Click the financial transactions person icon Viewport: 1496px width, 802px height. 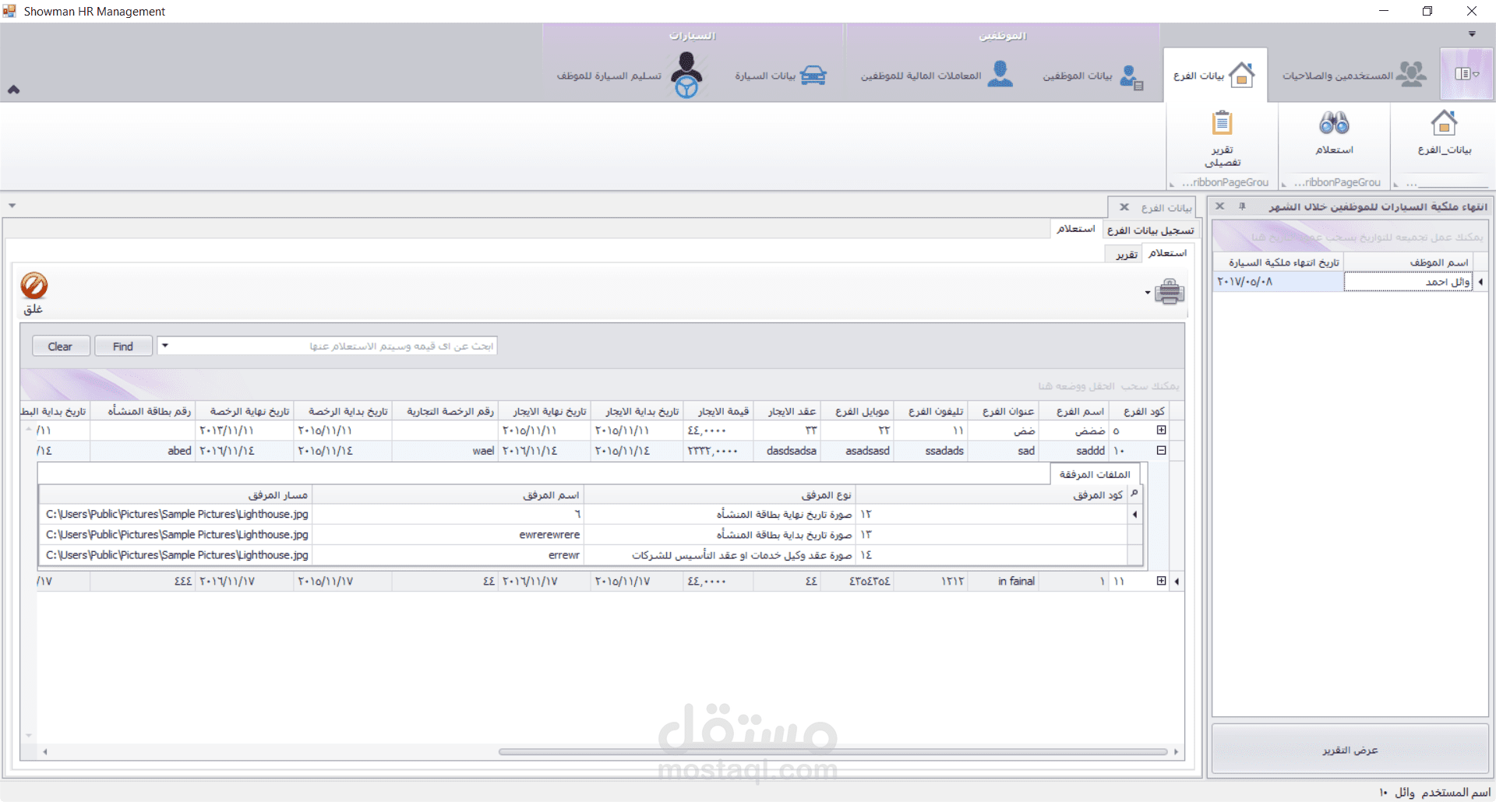pos(1000,74)
